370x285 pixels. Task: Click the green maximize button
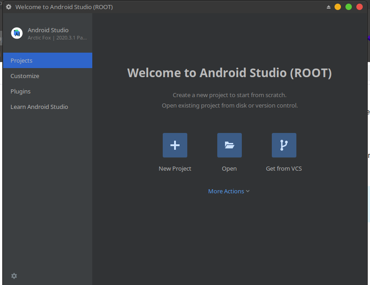(349, 7)
